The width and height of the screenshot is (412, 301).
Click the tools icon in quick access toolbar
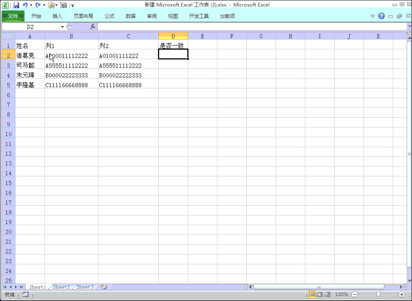[51, 5]
